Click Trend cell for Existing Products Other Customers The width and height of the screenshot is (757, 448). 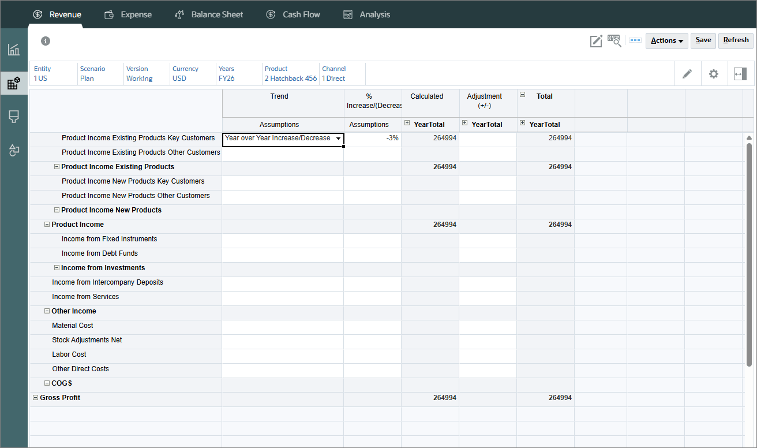[x=283, y=154]
